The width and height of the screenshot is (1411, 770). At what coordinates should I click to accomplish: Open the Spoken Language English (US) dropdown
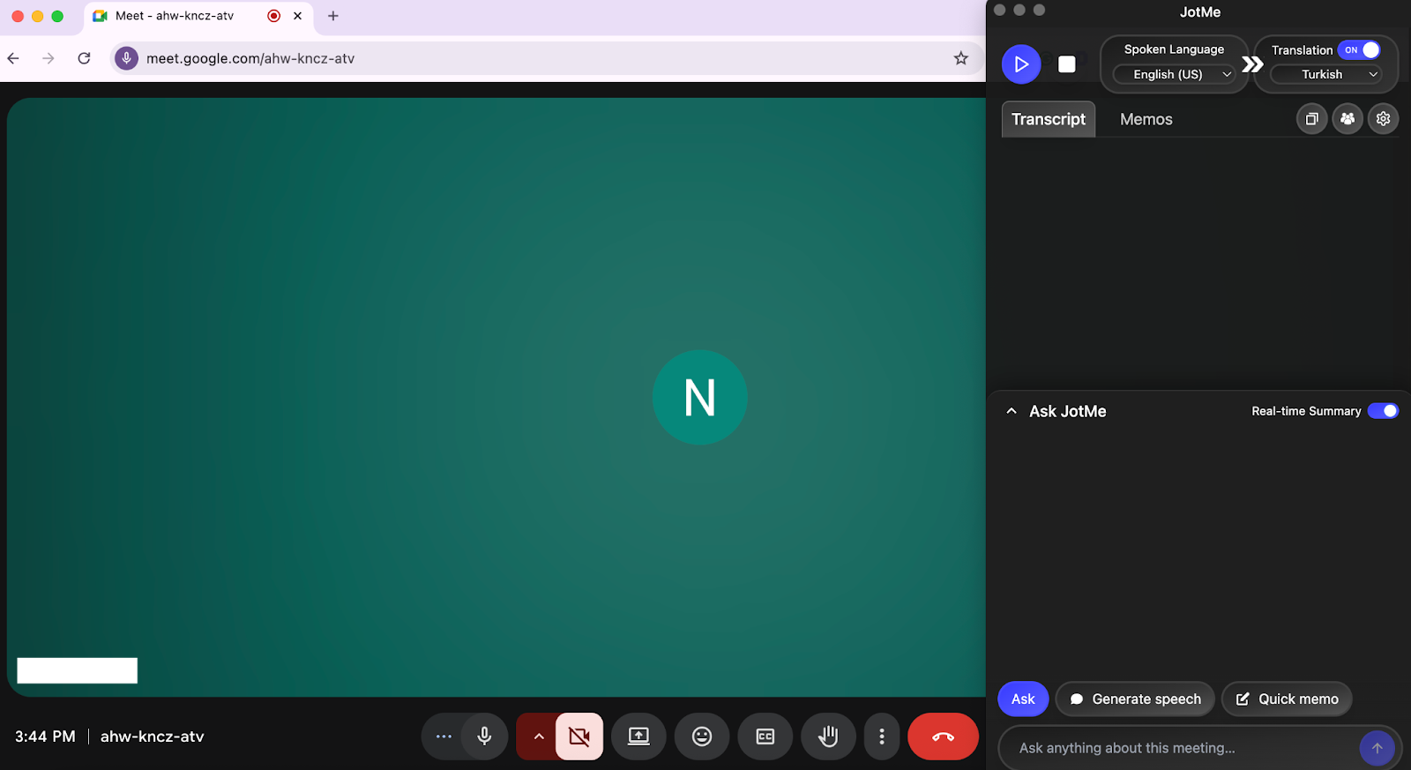pyautogui.click(x=1174, y=75)
